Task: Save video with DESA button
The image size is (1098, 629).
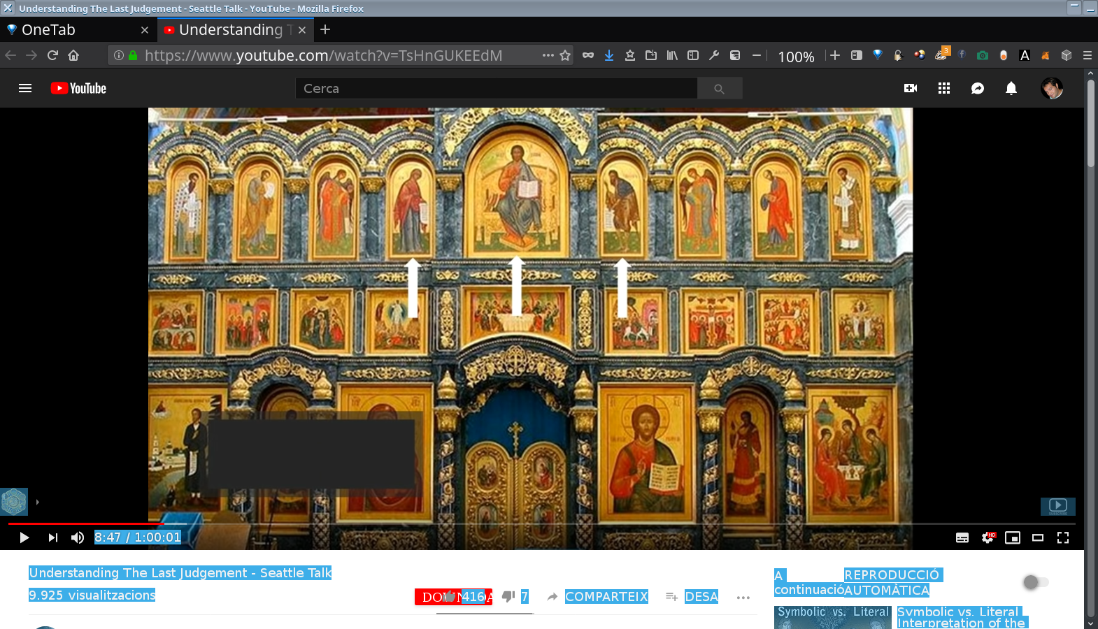Action: tap(692, 597)
